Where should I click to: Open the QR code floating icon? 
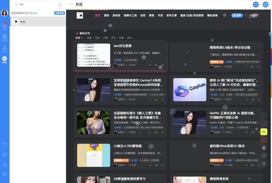pos(263,164)
